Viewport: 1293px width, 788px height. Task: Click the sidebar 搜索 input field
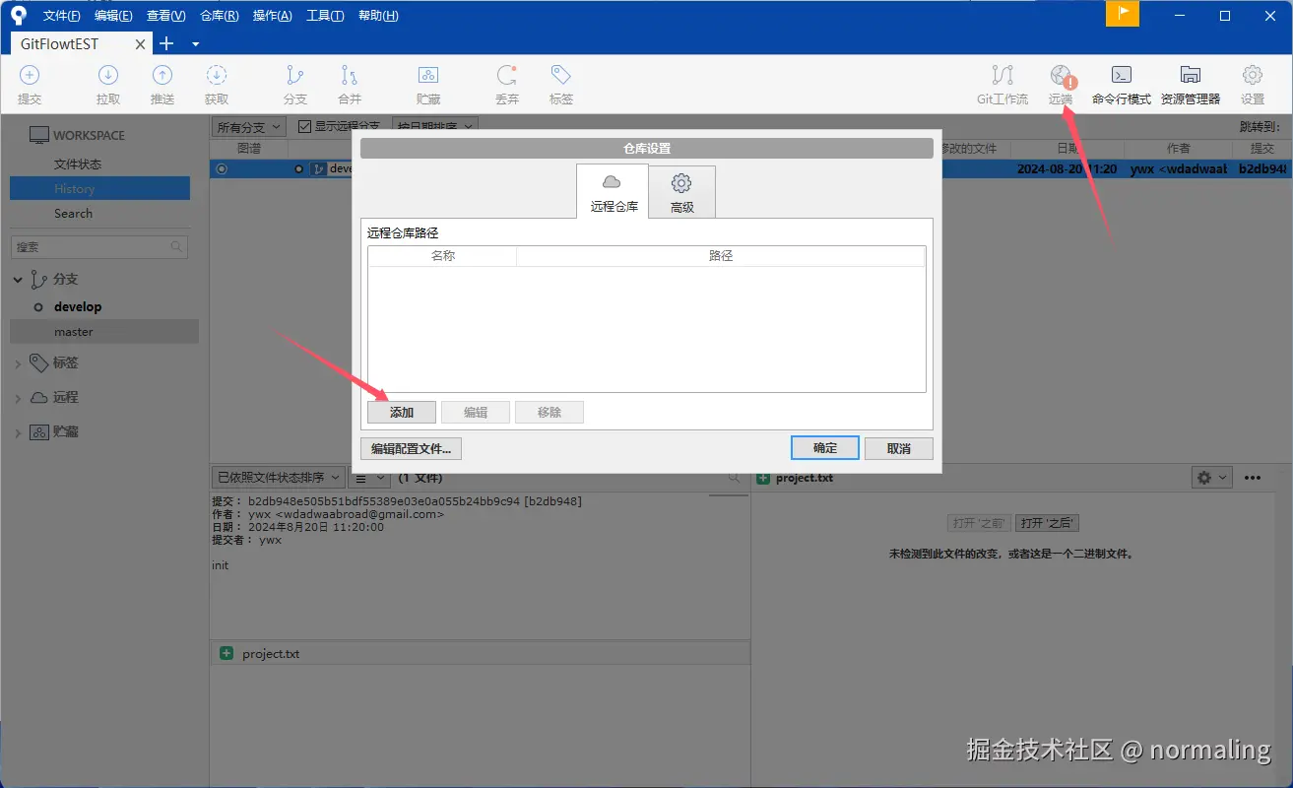click(98, 247)
